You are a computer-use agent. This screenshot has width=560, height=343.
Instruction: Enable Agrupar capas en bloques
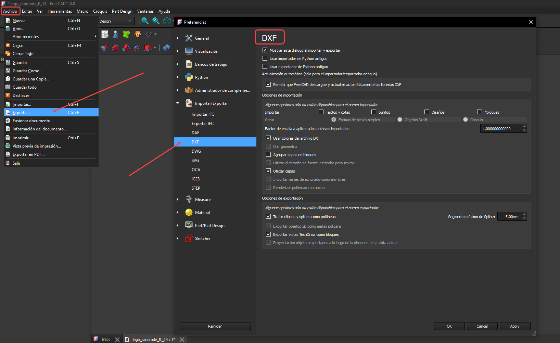coord(268,154)
